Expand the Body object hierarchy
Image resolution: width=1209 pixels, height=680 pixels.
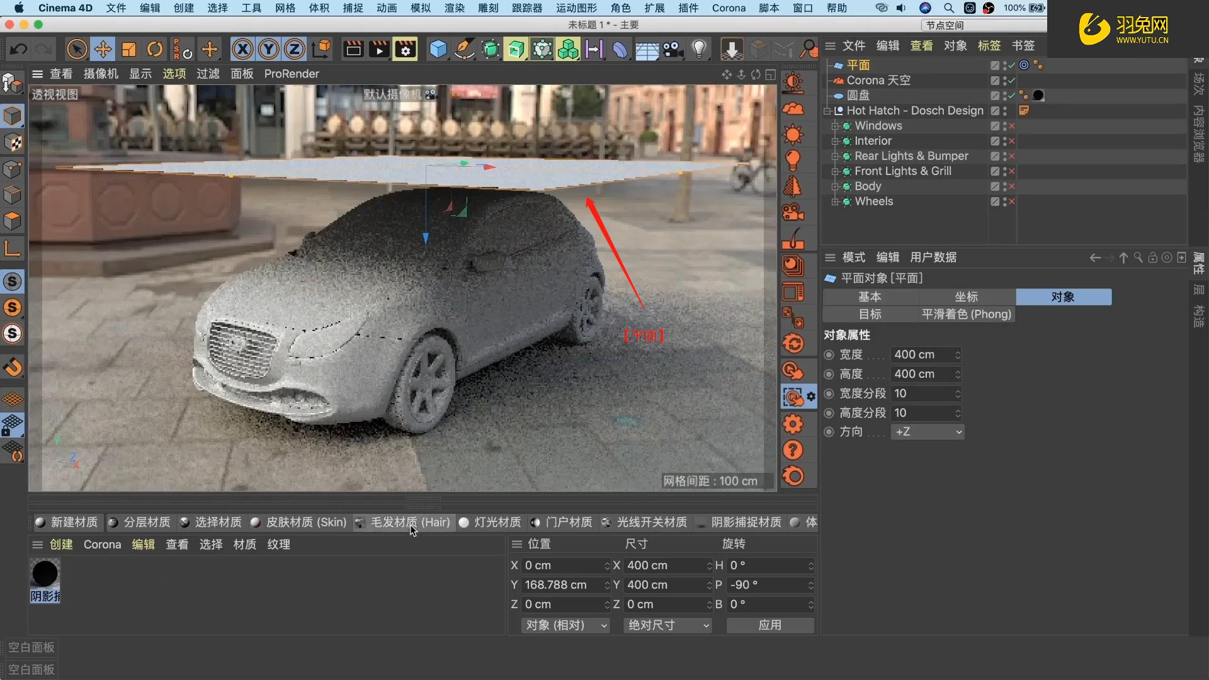pos(835,186)
